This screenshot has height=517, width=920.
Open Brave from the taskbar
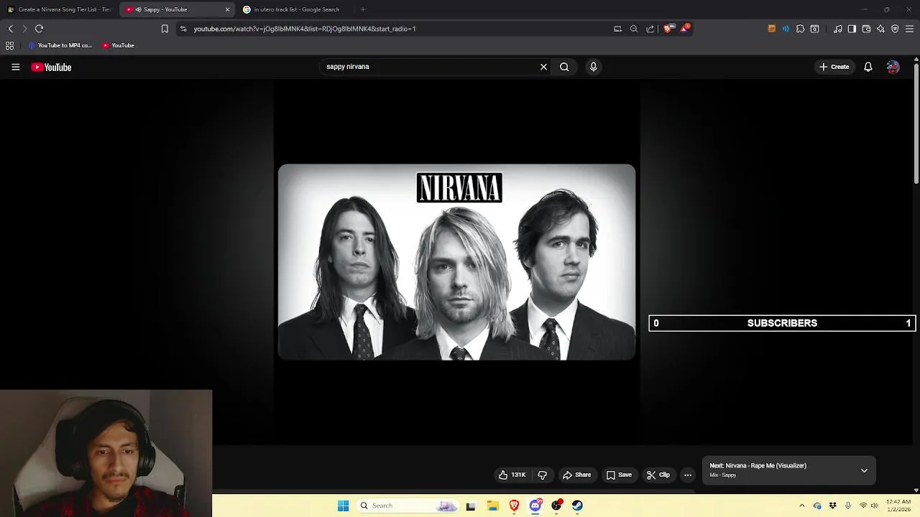pos(514,506)
